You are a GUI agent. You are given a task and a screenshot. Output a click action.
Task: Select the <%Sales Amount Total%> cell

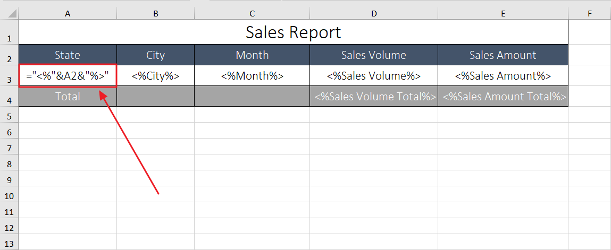point(503,97)
